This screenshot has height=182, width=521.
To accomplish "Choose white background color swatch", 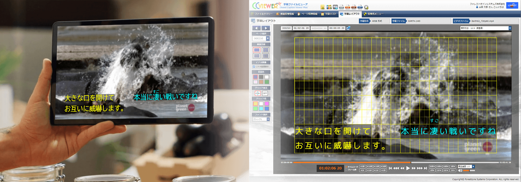I will (267, 77).
